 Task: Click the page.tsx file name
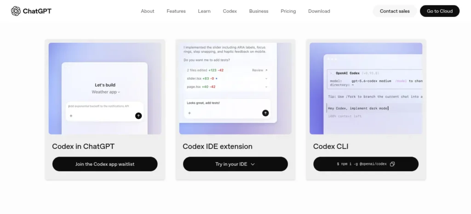click(194, 87)
